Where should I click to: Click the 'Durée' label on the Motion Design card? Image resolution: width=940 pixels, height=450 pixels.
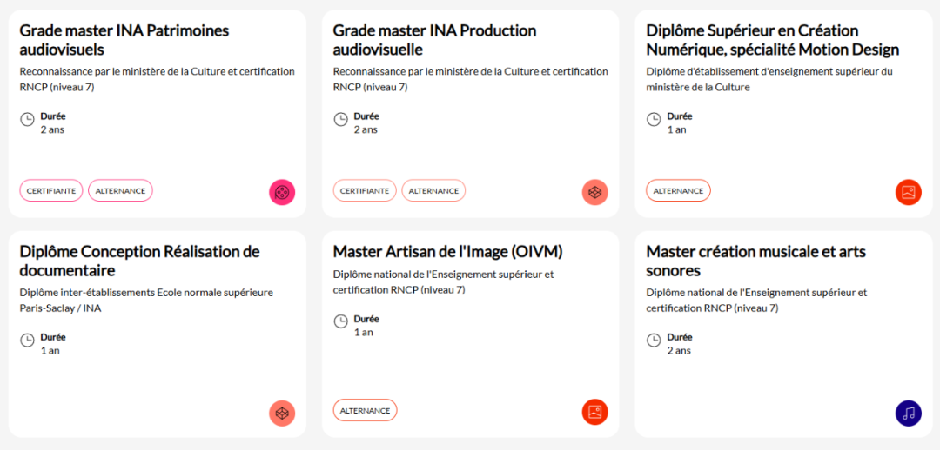point(680,116)
